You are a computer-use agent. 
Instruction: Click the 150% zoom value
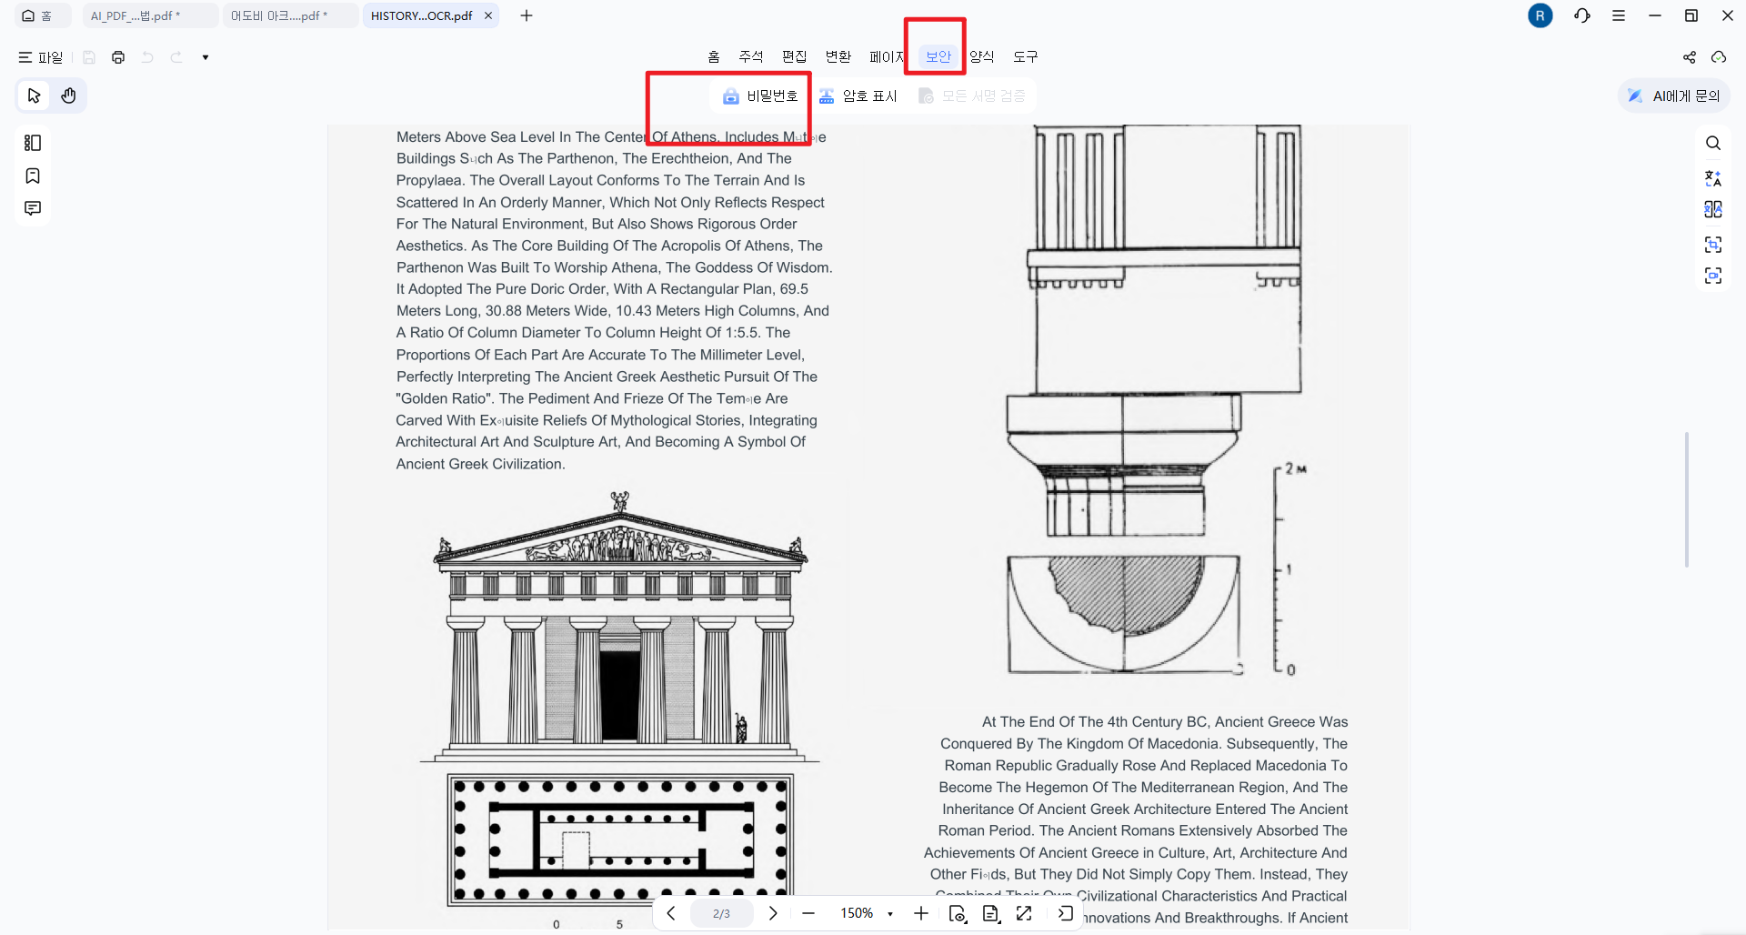(856, 913)
